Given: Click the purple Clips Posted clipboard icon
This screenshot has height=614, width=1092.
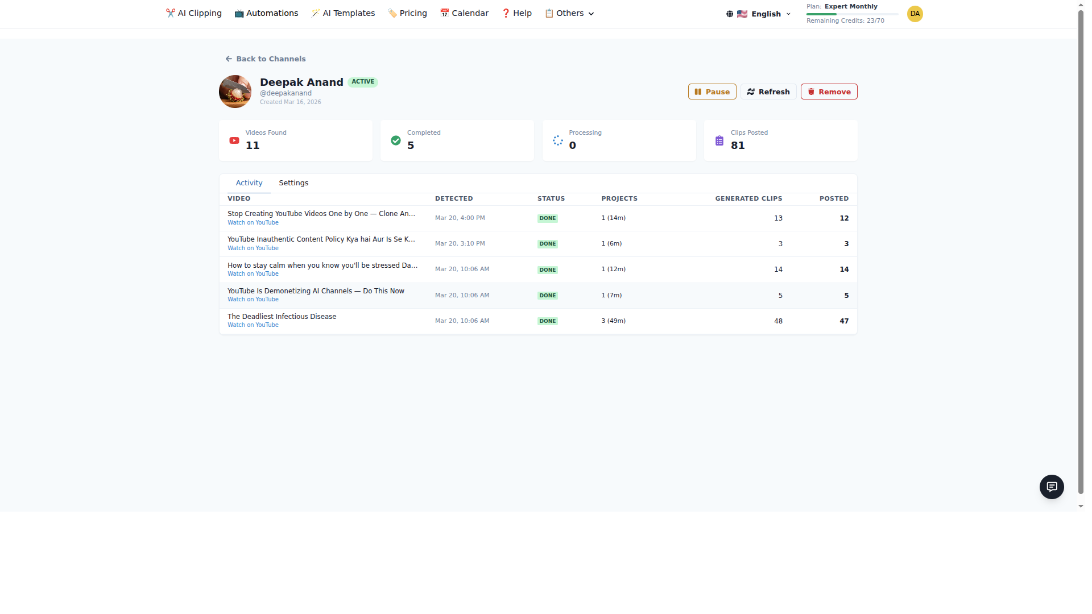Looking at the screenshot, I should tap(719, 140).
